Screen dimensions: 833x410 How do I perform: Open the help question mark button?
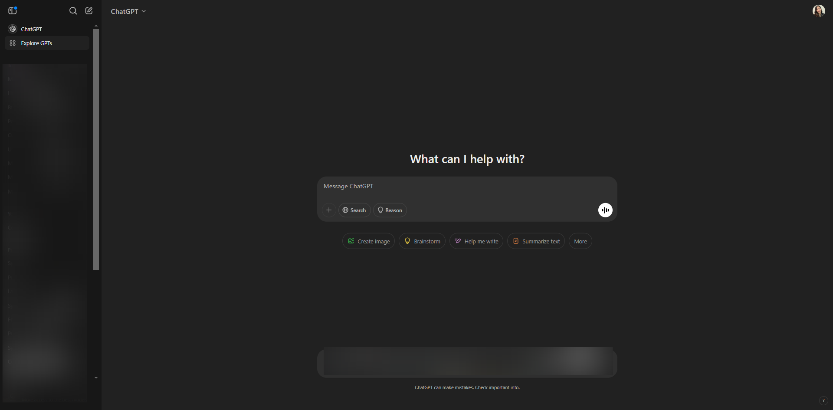point(823,400)
